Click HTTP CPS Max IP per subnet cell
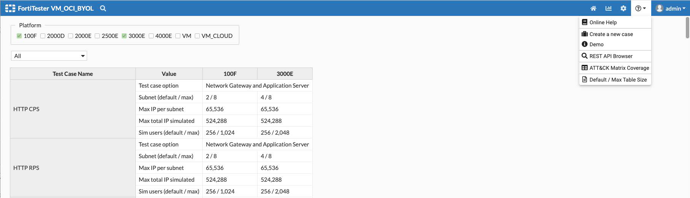Image resolution: width=690 pixels, height=198 pixels. coord(169,109)
